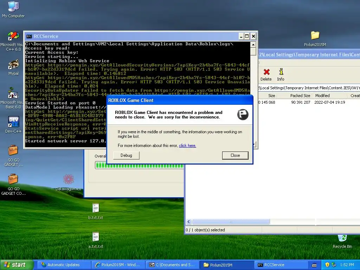Open the Windows Start menu

[17, 265]
